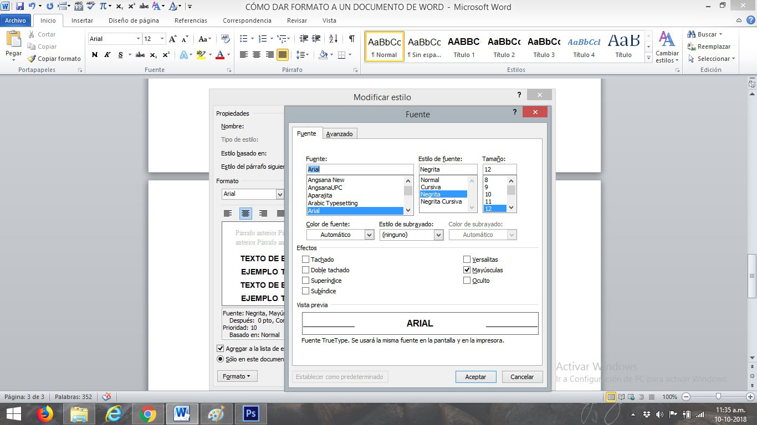
Task: Apply bold with the N button
Action: 95,55
